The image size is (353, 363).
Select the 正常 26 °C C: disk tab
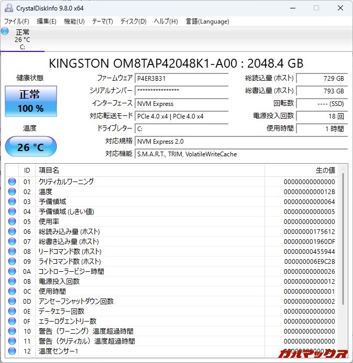point(23,39)
